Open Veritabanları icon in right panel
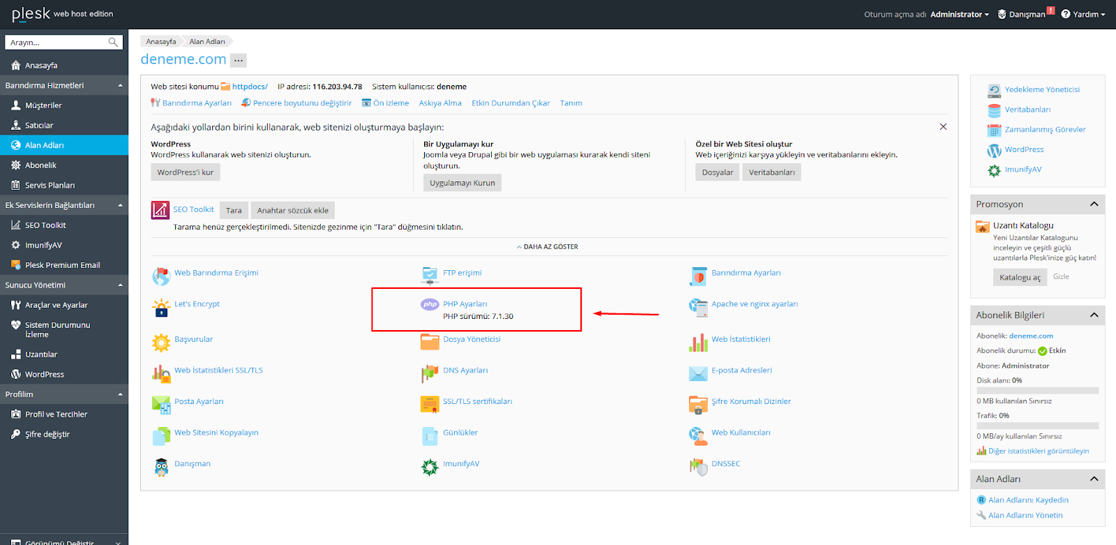This screenshot has width=1116, height=545. (994, 110)
